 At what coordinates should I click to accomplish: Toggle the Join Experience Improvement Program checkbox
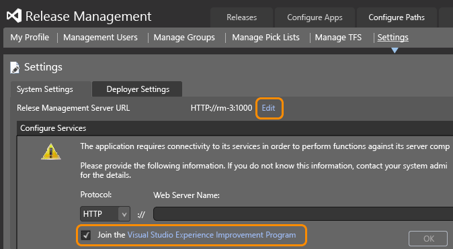point(86,235)
